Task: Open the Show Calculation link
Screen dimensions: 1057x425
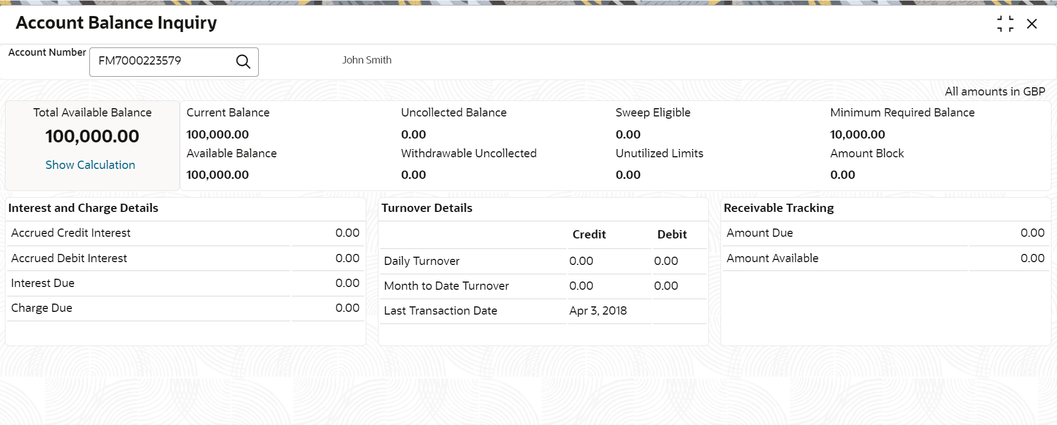Action: pos(90,165)
